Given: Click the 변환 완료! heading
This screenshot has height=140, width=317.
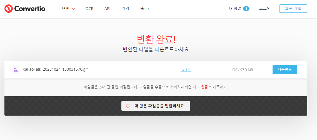Looking at the screenshot, I should (x=156, y=39).
